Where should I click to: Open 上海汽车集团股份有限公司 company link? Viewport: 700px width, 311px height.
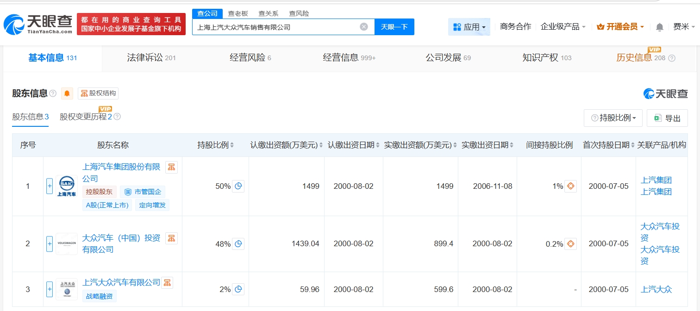tap(121, 173)
